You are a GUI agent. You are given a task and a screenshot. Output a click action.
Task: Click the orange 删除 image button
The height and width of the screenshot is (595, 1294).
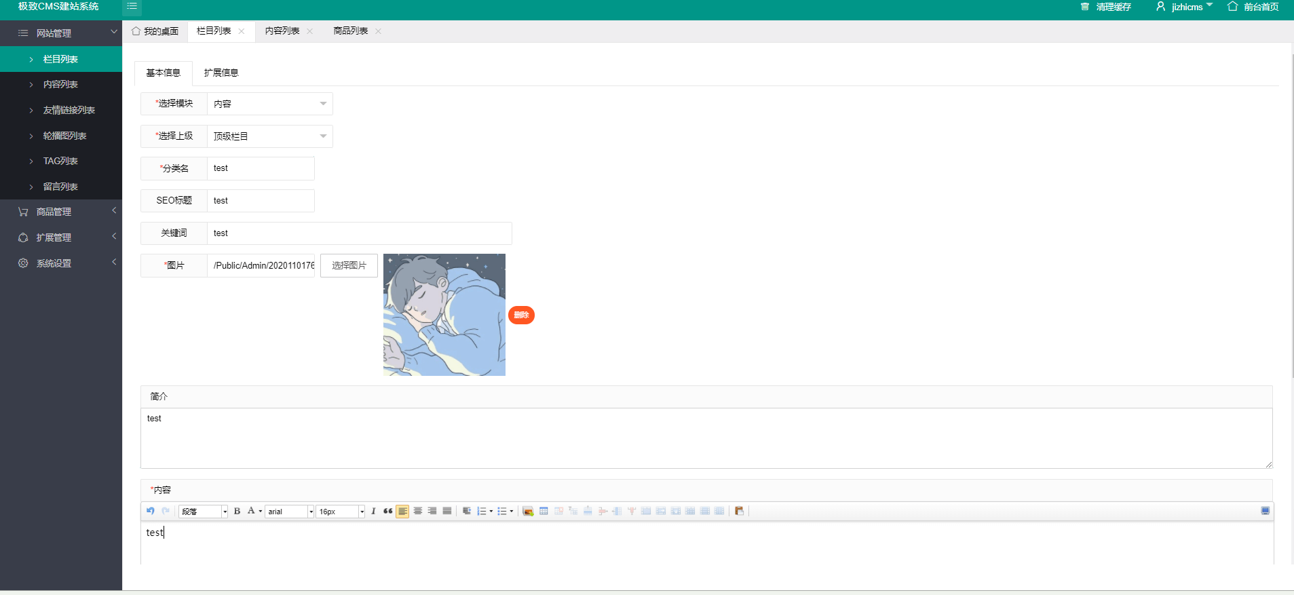521,315
